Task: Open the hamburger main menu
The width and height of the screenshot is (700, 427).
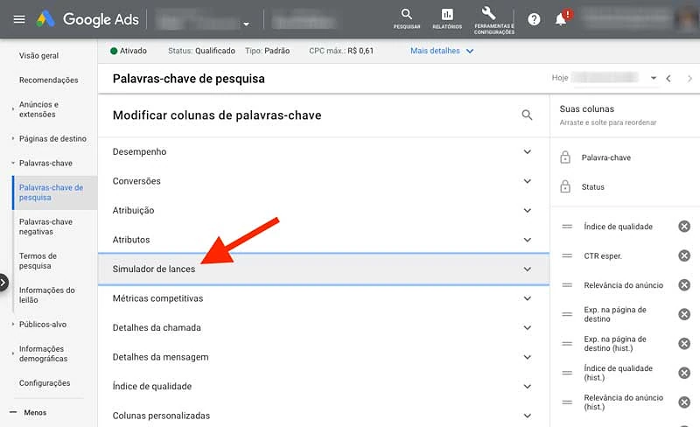Action: [x=19, y=19]
